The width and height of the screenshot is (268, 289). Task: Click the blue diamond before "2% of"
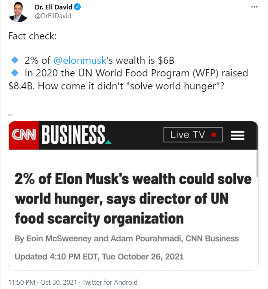tap(15, 60)
